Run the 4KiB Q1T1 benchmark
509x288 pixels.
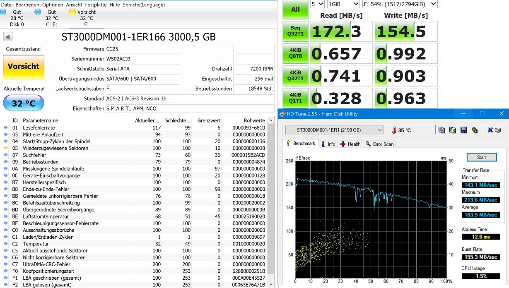295,98
